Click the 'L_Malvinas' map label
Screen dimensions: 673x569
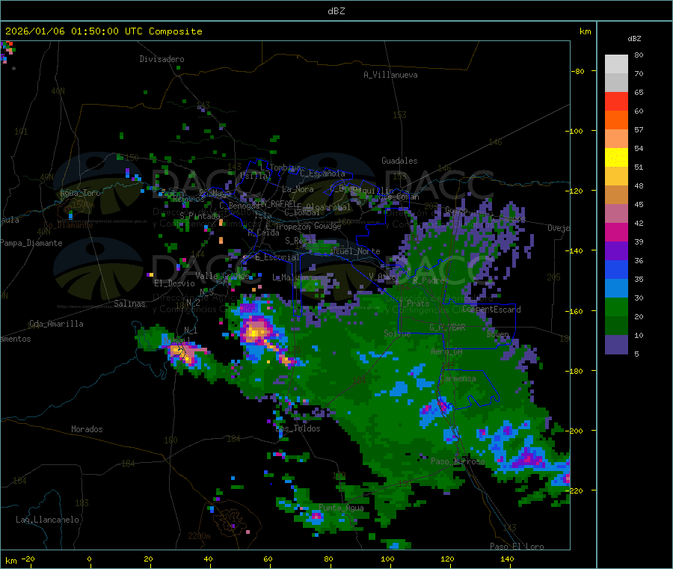coord(295,277)
